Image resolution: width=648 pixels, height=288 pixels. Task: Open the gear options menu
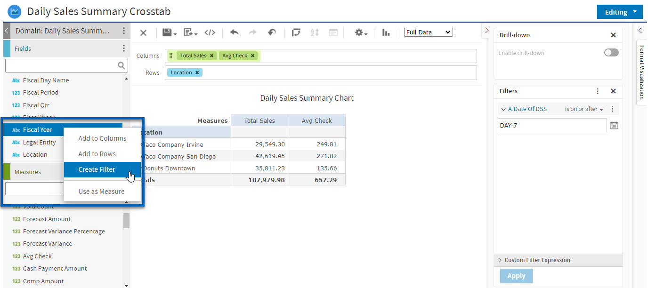(361, 32)
